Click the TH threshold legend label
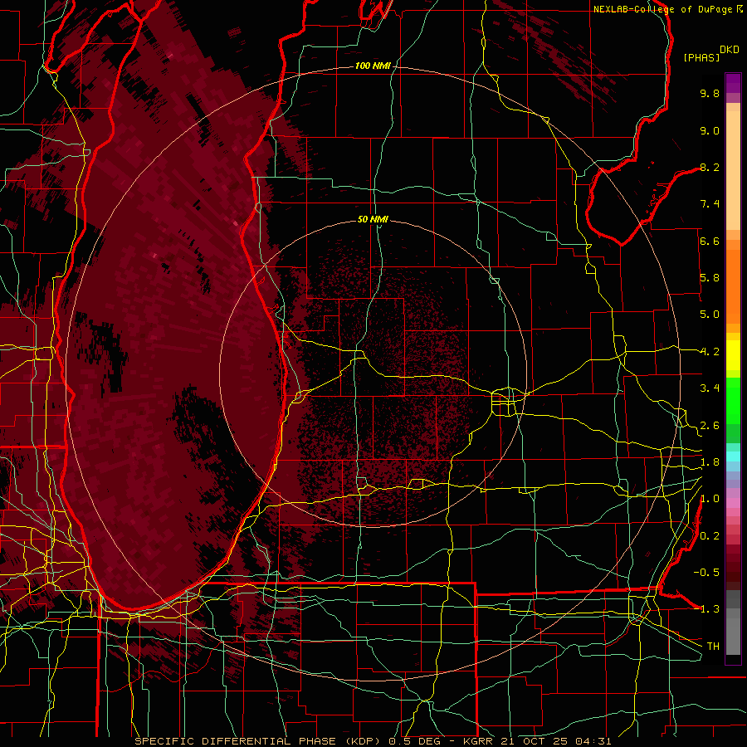The height and width of the screenshot is (747, 747). pyautogui.click(x=713, y=647)
